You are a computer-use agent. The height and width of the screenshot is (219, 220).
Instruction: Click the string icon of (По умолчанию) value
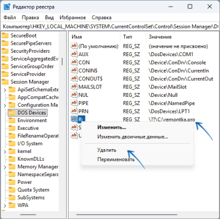click(74, 46)
